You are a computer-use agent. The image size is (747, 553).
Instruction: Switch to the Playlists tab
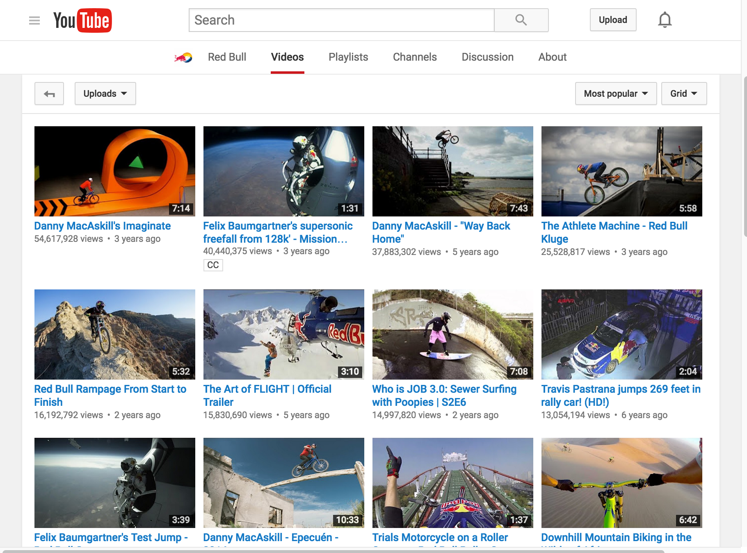(x=348, y=57)
